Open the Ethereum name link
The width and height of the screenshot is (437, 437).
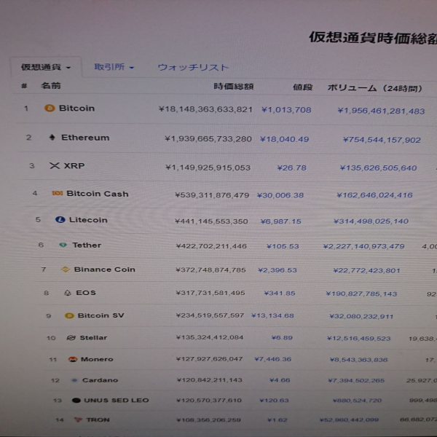point(85,138)
